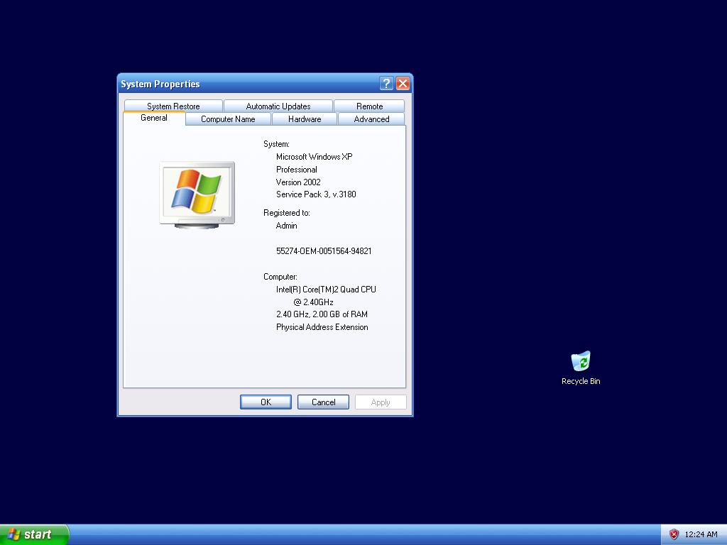Open the Remote tab
This screenshot has height=545, width=727.
(x=369, y=106)
